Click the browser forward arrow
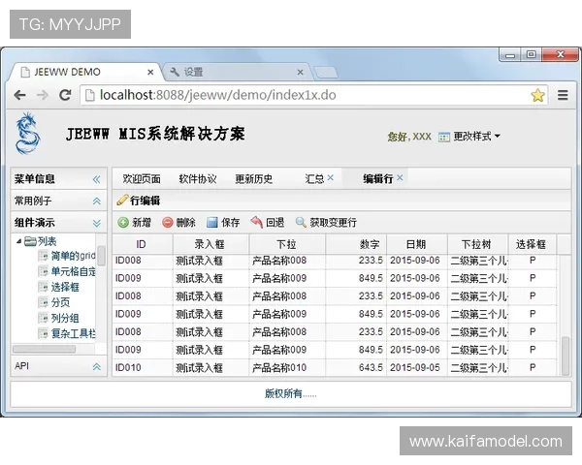The image size is (582, 465). tap(43, 95)
